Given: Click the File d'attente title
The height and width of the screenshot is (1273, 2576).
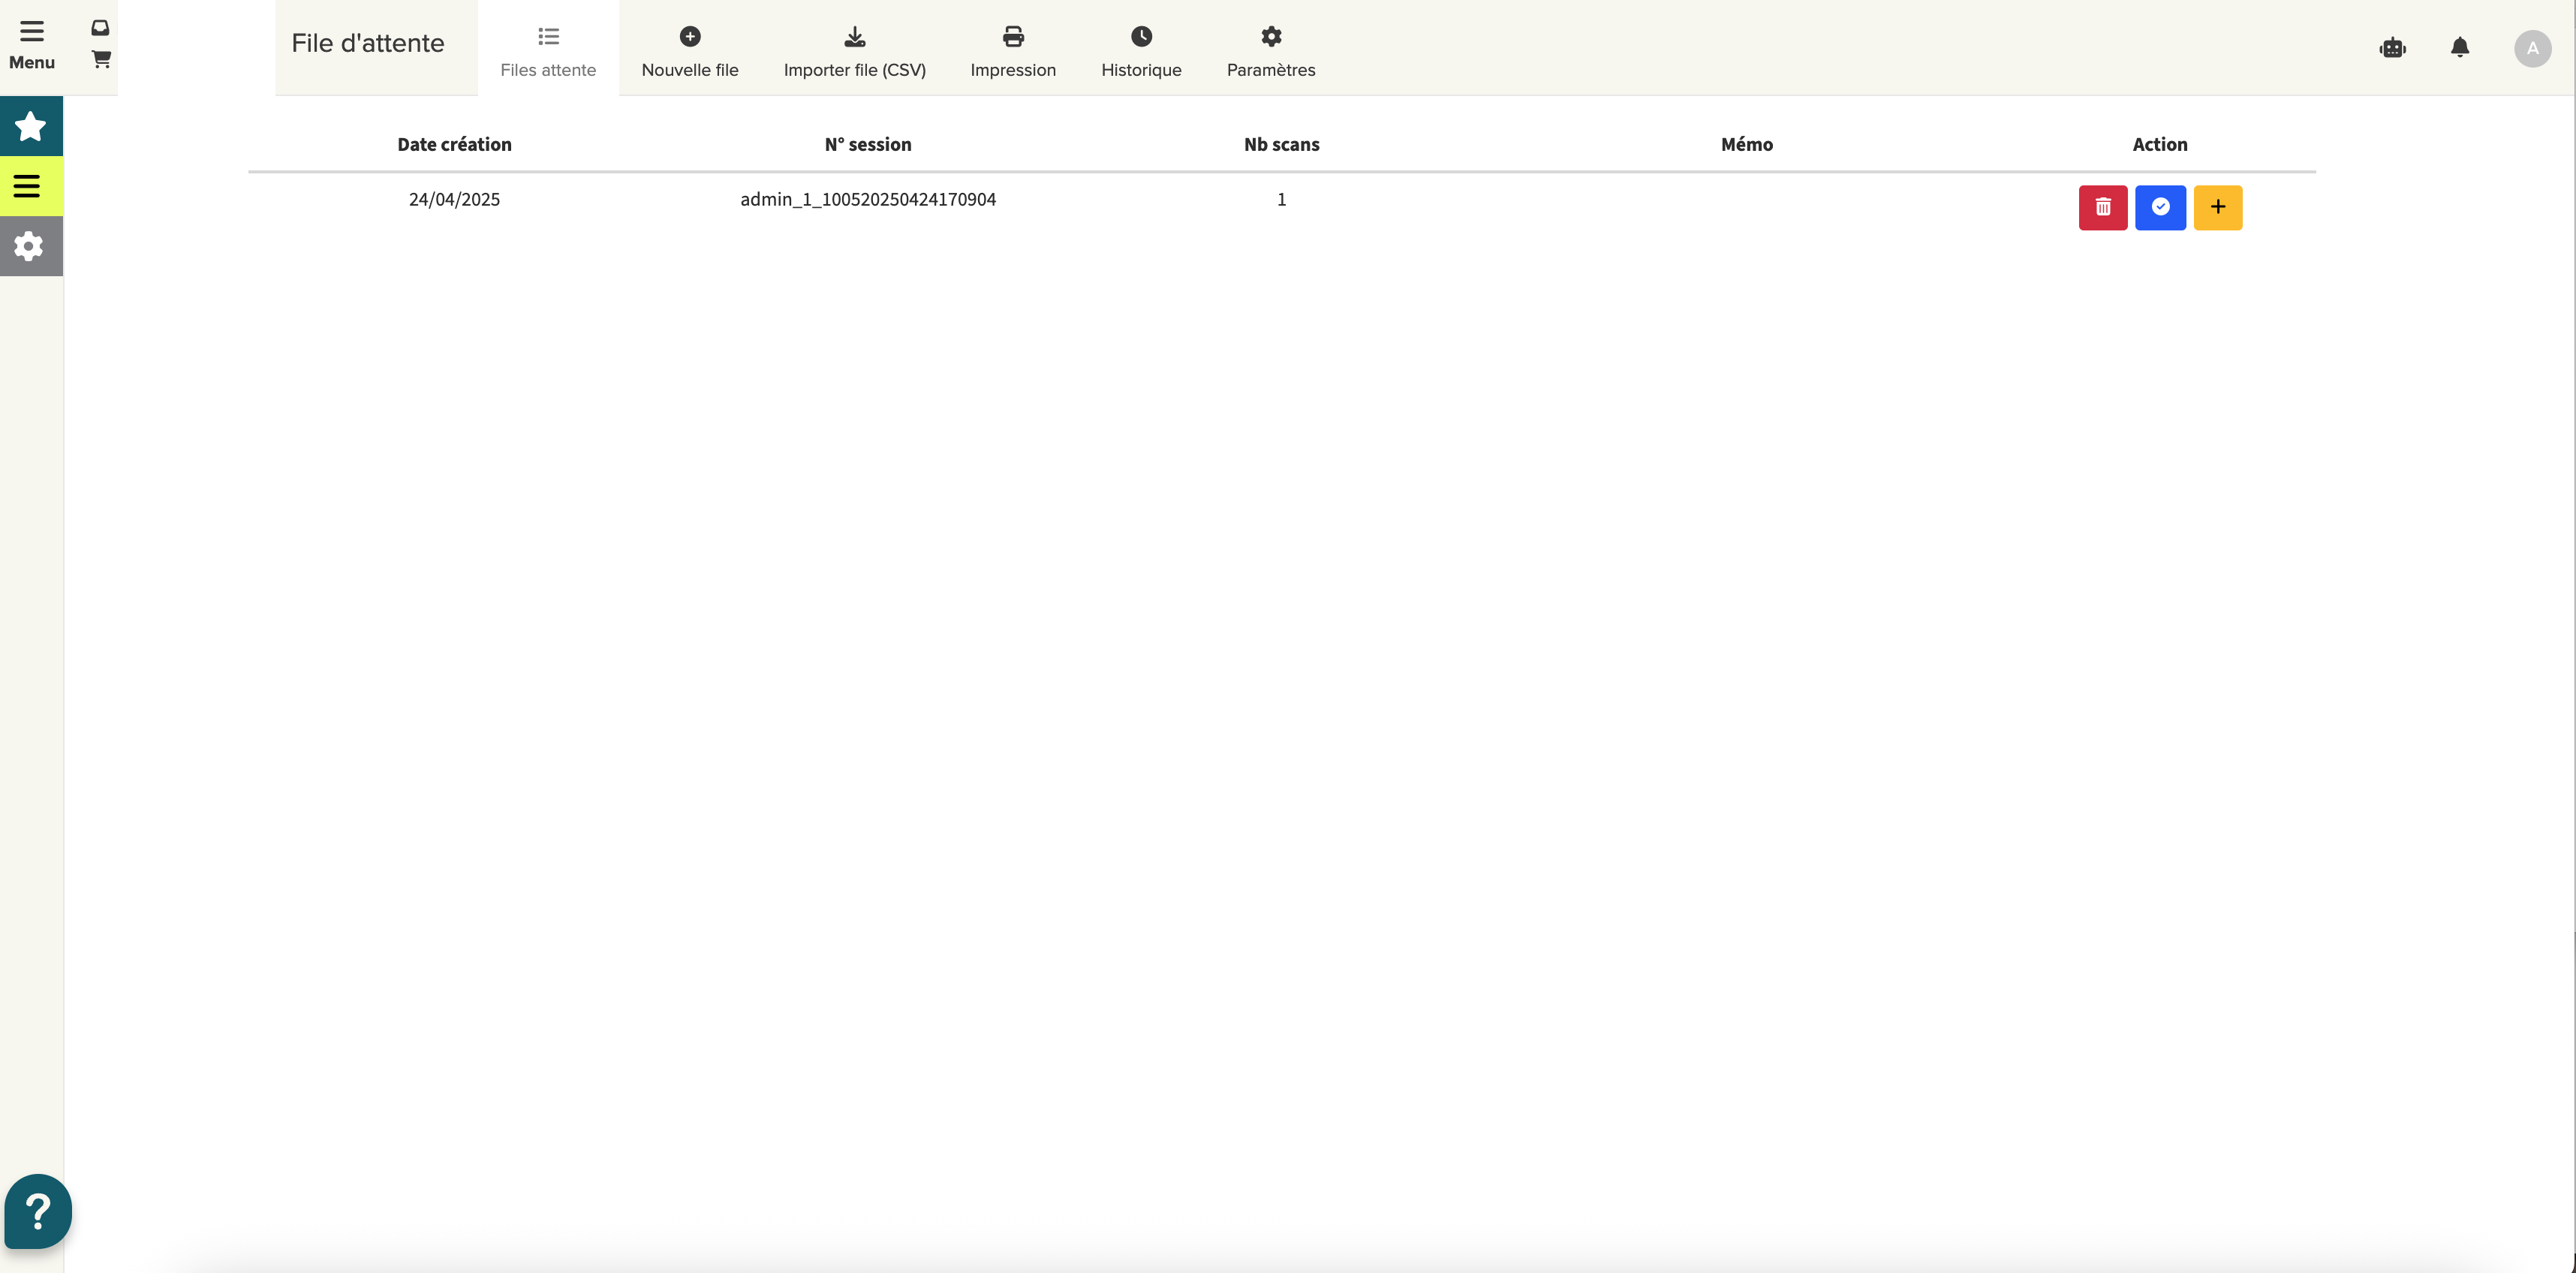Looking at the screenshot, I should coord(367,43).
